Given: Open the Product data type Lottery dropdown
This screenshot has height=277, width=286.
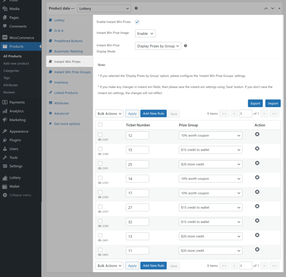Looking at the screenshot, I should pos(104,9).
